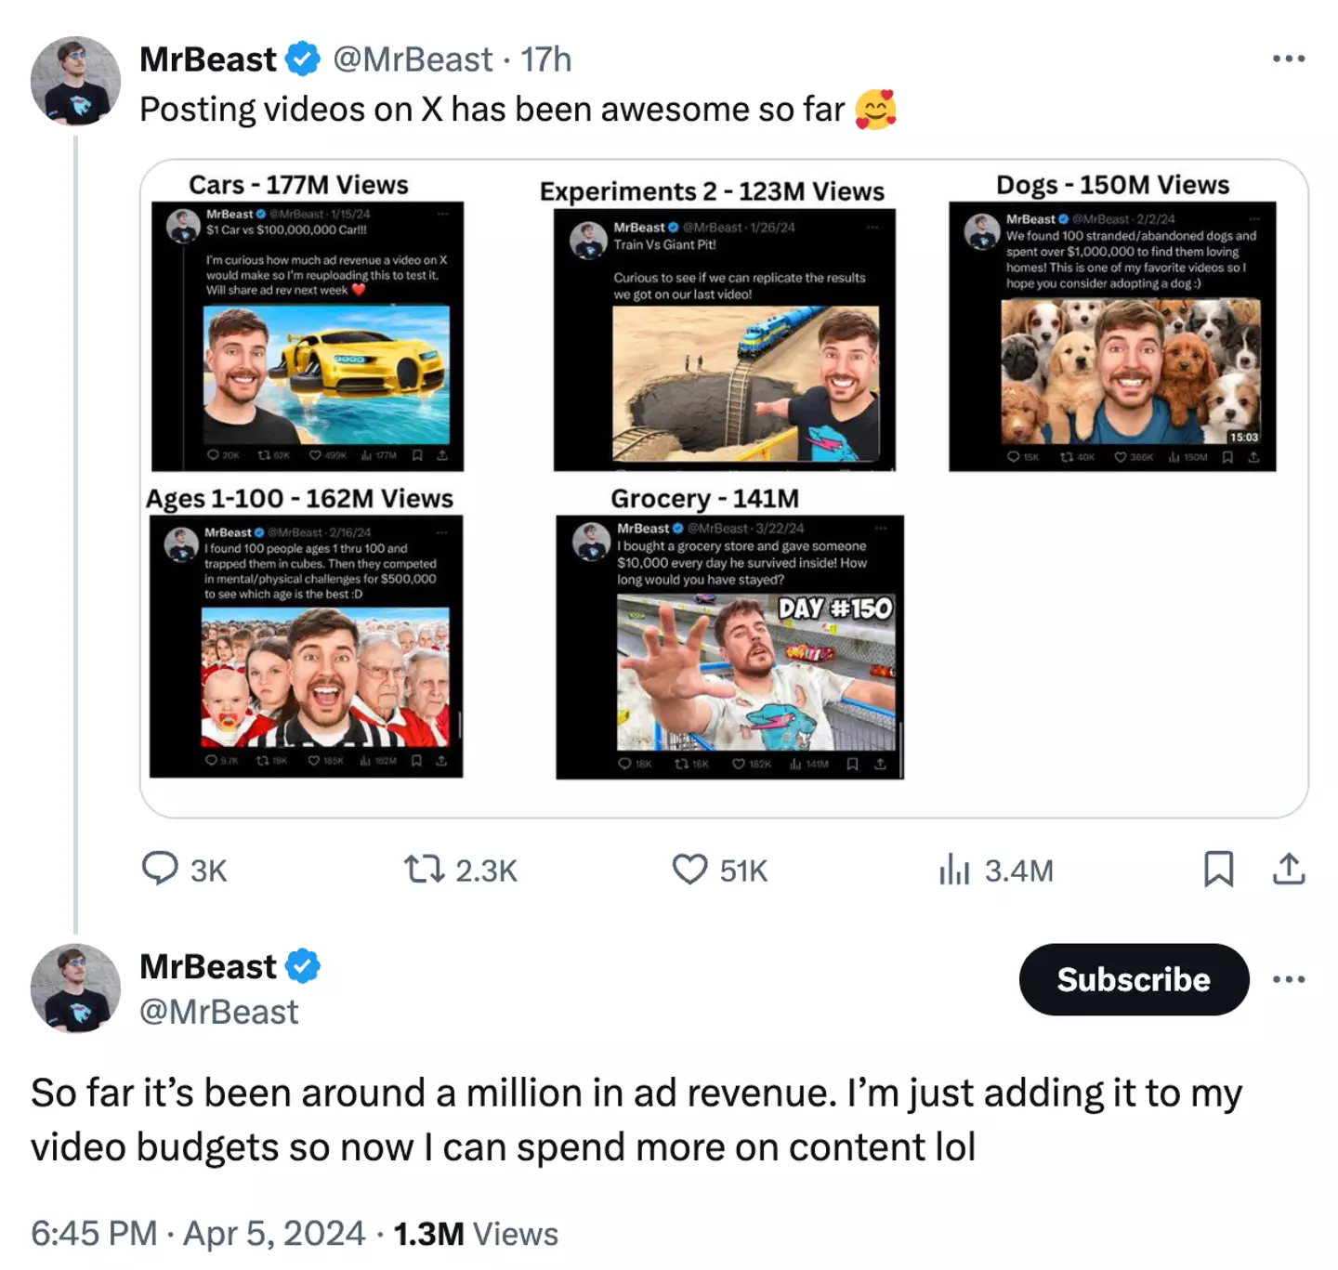Screen dimensions: 1338x1270
Task: Click MrBeast display name on reply tweet
Action: [x=208, y=966]
